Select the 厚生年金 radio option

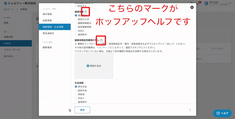click(x=76, y=86)
